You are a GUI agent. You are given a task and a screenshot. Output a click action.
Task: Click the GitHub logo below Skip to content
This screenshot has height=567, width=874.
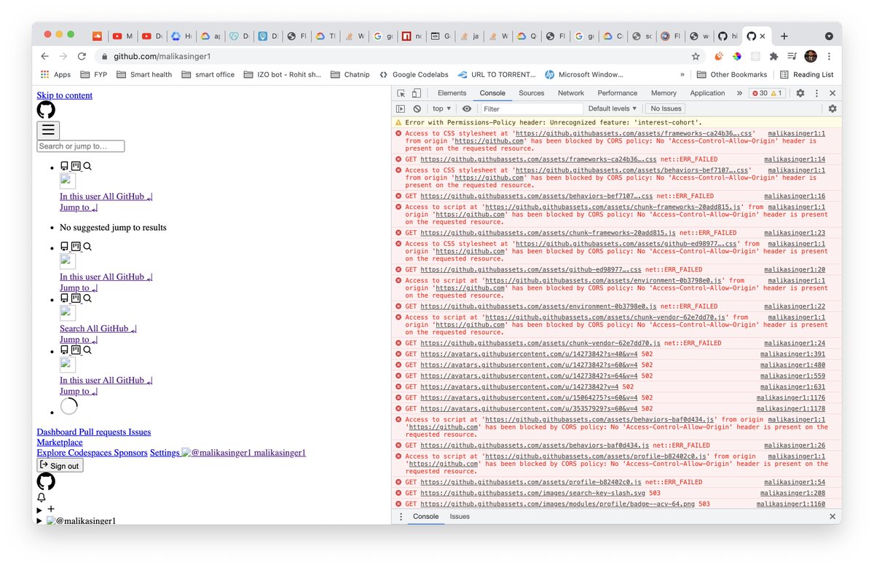(x=46, y=110)
